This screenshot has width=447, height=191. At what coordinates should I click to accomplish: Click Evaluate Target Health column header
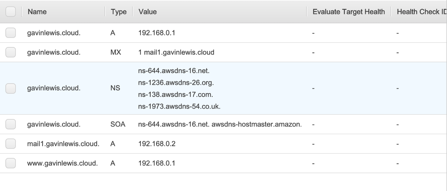(349, 12)
